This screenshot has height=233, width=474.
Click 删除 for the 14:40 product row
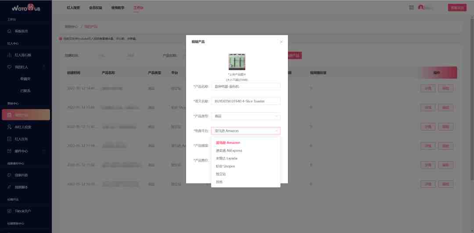(x=445, y=88)
